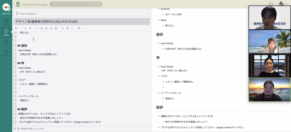The height and width of the screenshot is (132, 291).
Task: Click the startuptechnology team logo
Action: click(x=18, y=4)
